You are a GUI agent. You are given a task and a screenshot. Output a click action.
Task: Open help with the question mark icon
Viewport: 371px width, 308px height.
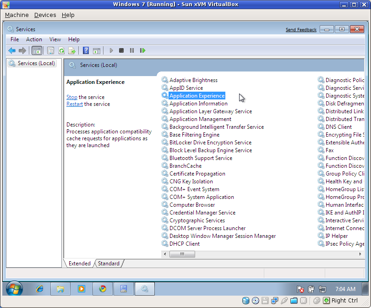click(x=86, y=50)
